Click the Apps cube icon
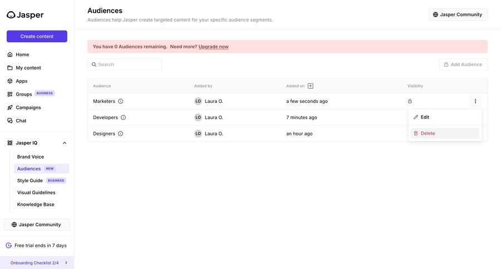The height and width of the screenshot is (269, 501). [x=10, y=81]
